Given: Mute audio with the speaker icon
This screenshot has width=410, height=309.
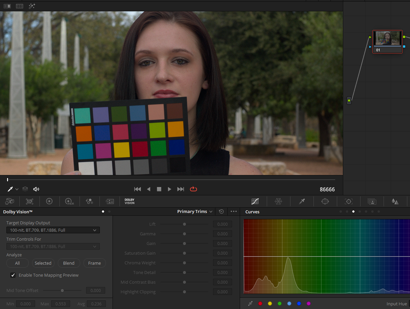Looking at the screenshot, I should [36, 189].
